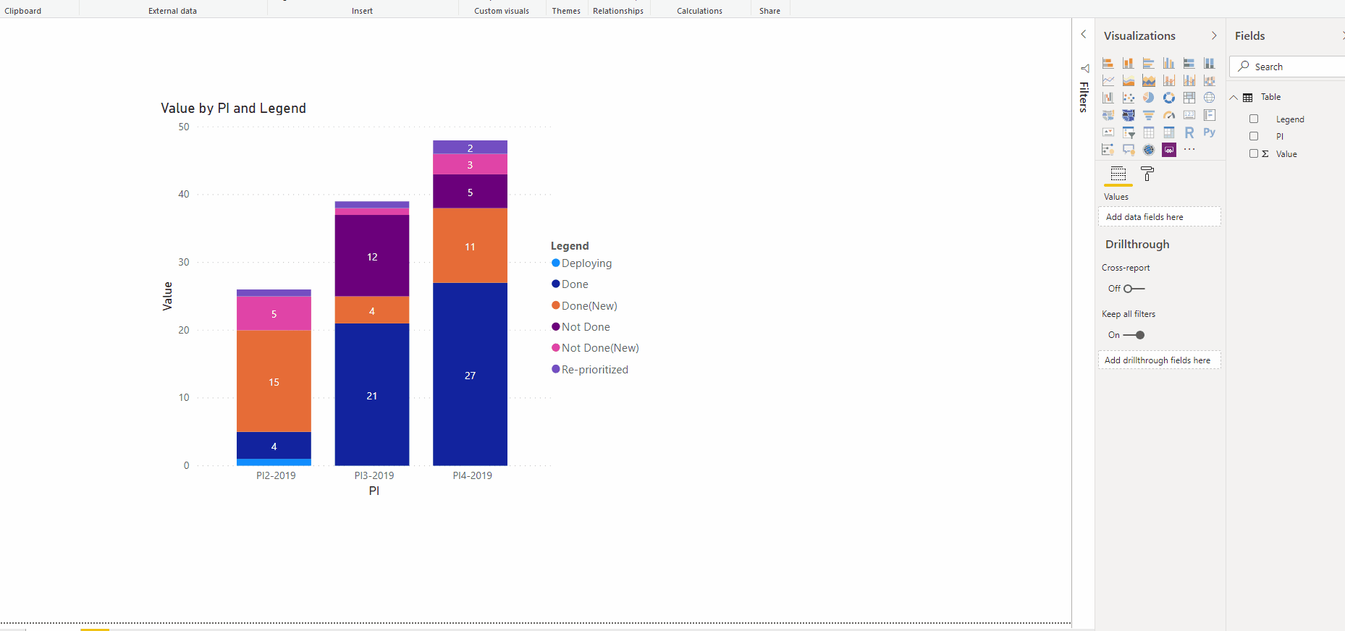The width and height of the screenshot is (1345, 631).
Task: Insert a pie chart visual
Action: pos(1148,98)
